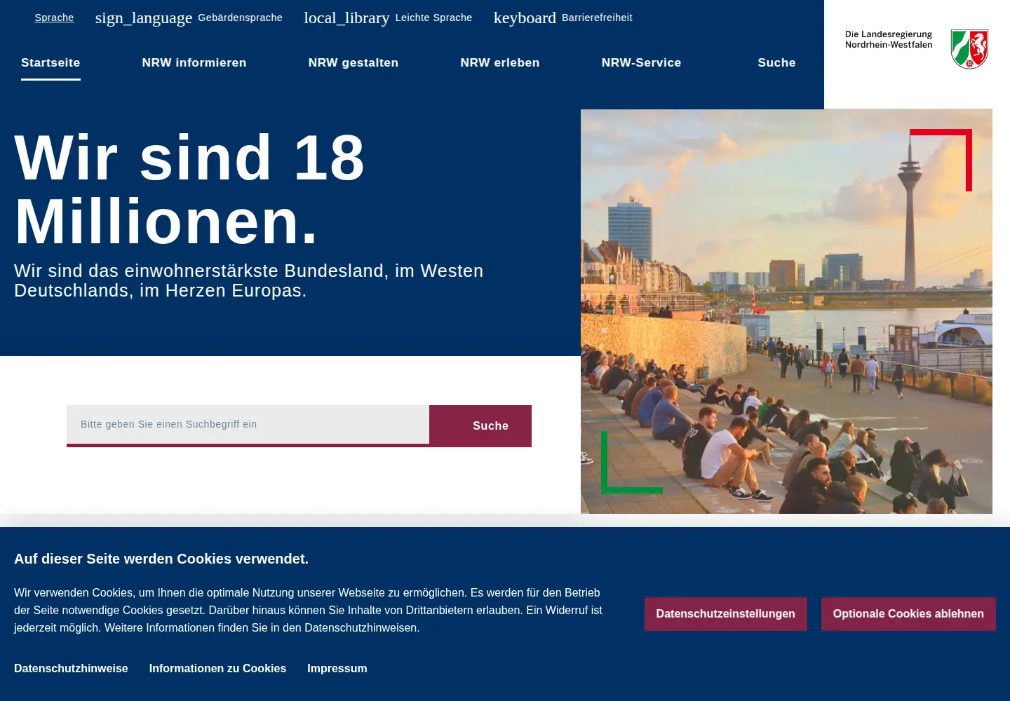Open the NRW informieren menu
Image resolution: width=1010 pixels, height=701 pixels.
(x=194, y=62)
